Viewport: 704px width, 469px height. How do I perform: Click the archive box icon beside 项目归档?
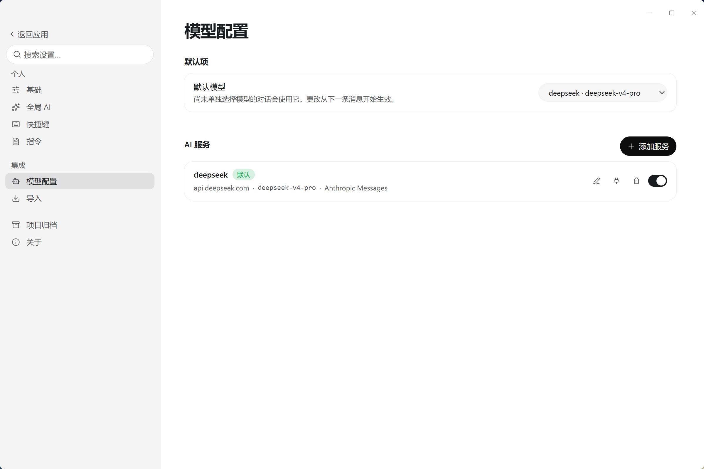16,225
